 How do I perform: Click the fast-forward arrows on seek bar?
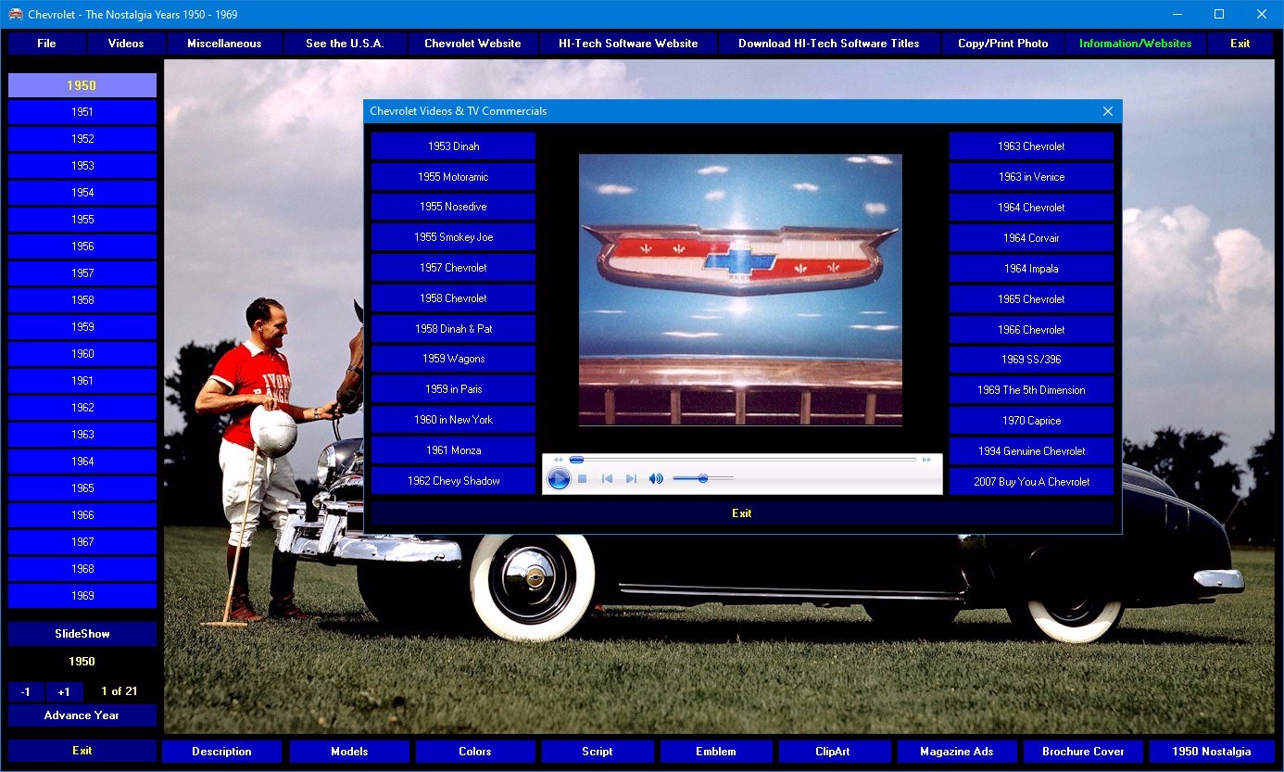coord(926,460)
